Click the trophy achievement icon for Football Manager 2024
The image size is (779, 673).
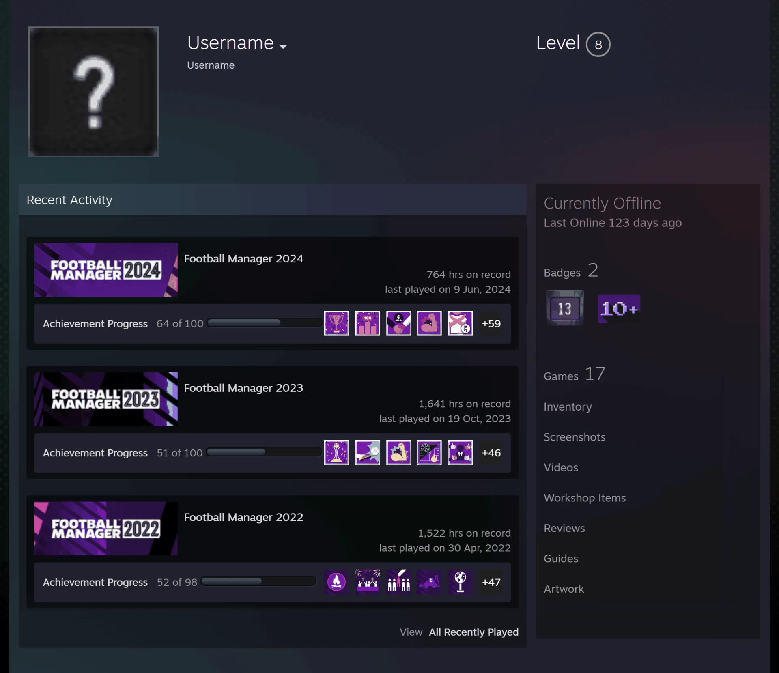point(336,323)
